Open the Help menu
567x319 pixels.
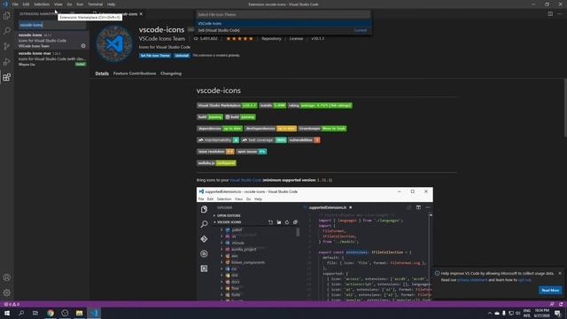click(x=111, y=4)
